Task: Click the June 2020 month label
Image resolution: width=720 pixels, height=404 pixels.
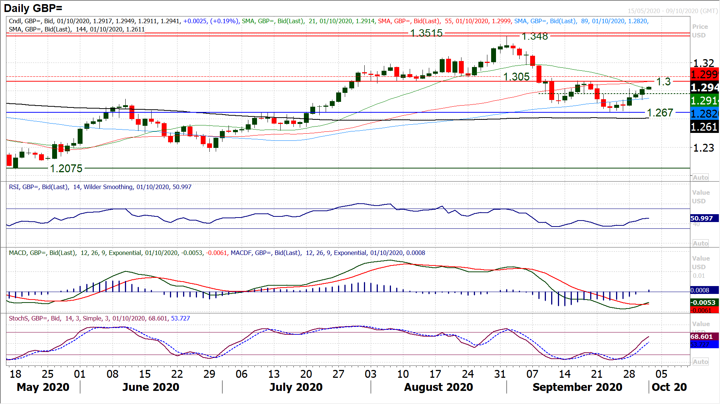Action: tap(151, 387)
